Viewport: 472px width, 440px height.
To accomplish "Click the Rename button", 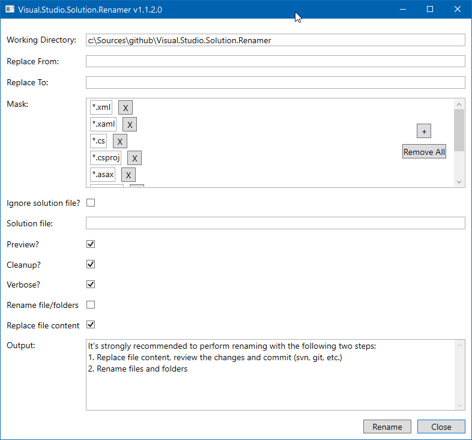I will click(387, 427).
